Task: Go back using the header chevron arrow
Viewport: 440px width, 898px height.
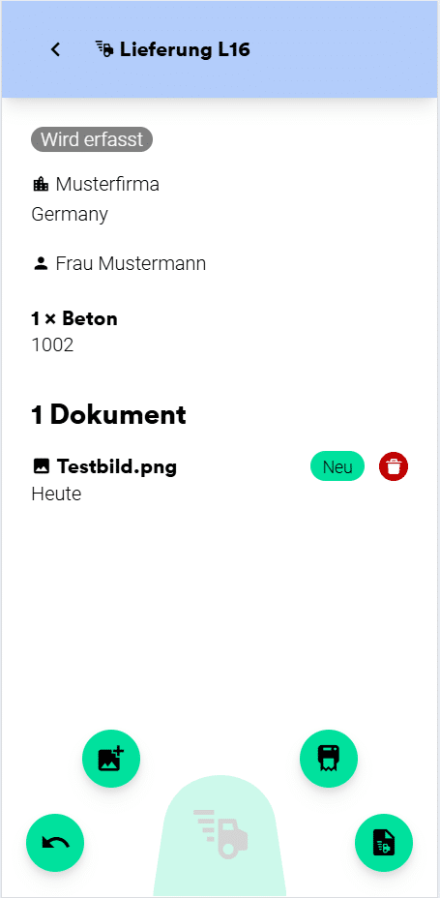Action: [55, 49]
